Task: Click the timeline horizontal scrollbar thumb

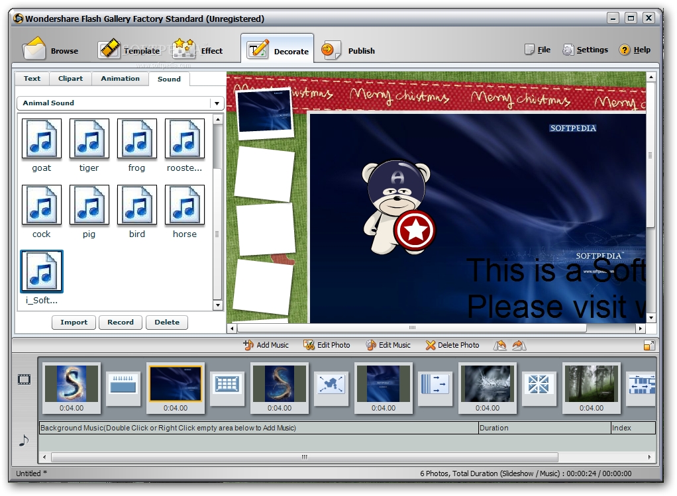Action: pyautogui.click(x=305, y=457)
